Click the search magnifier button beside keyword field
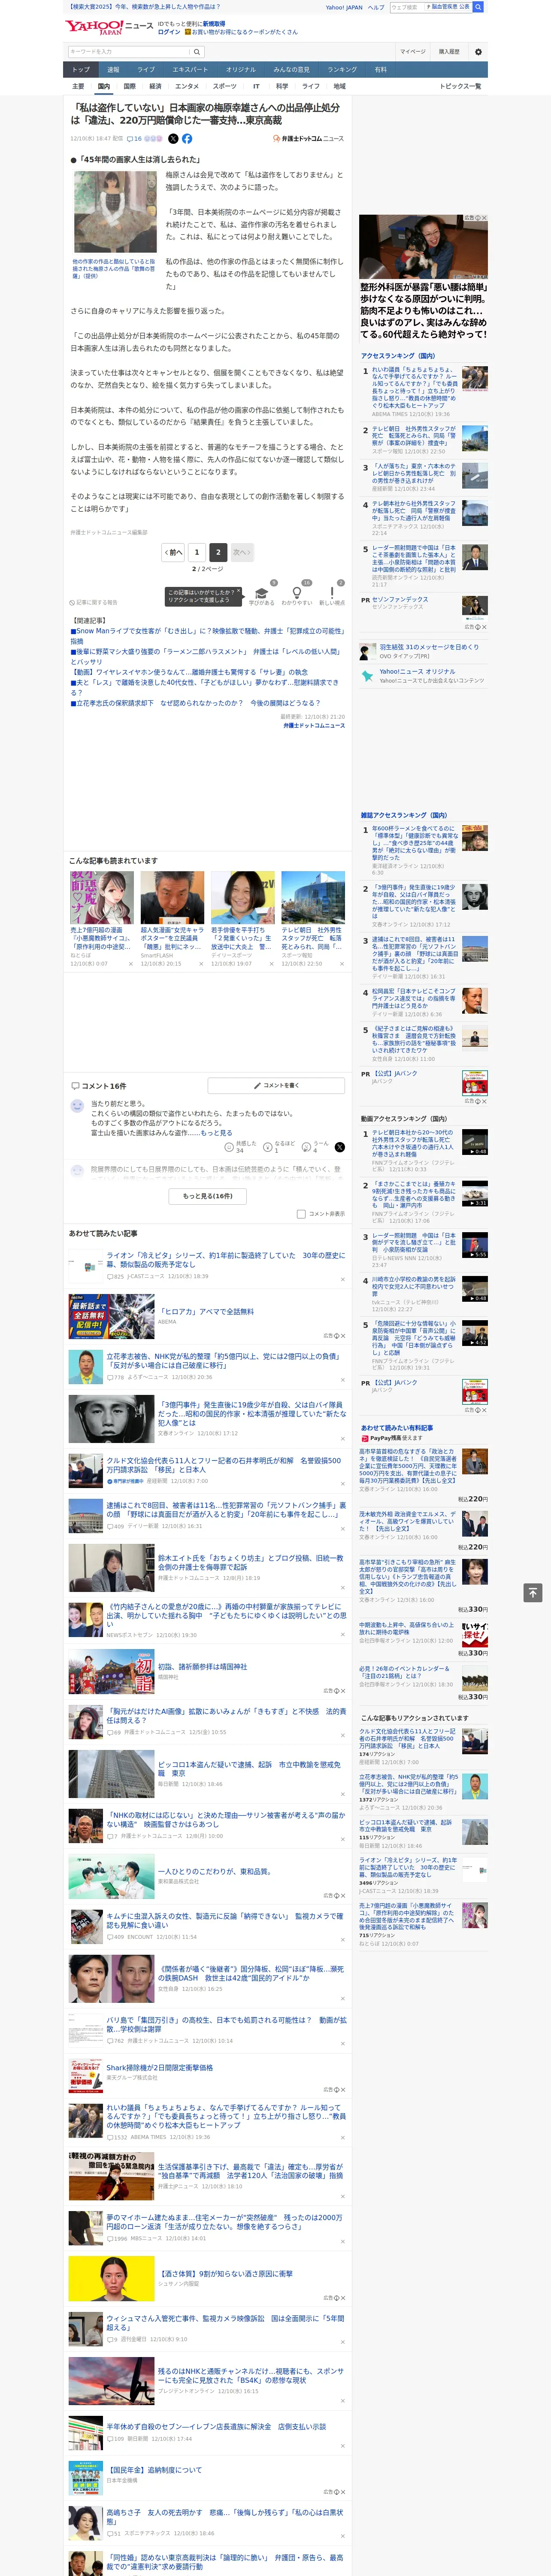 [197, 51]
